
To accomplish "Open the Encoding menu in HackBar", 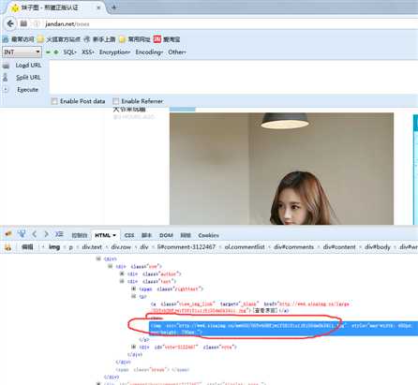I will pyautogui.click(x=149, y=52).
